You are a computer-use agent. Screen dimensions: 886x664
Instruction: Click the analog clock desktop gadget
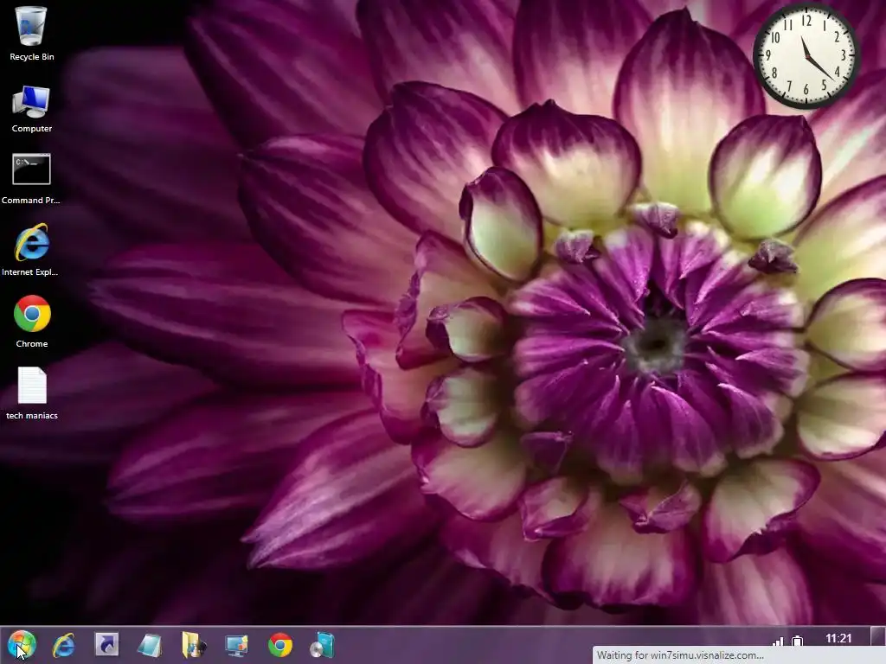[x=806, y=56]
